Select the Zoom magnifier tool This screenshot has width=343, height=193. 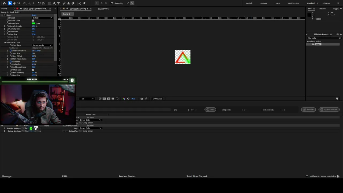(19, 3)
